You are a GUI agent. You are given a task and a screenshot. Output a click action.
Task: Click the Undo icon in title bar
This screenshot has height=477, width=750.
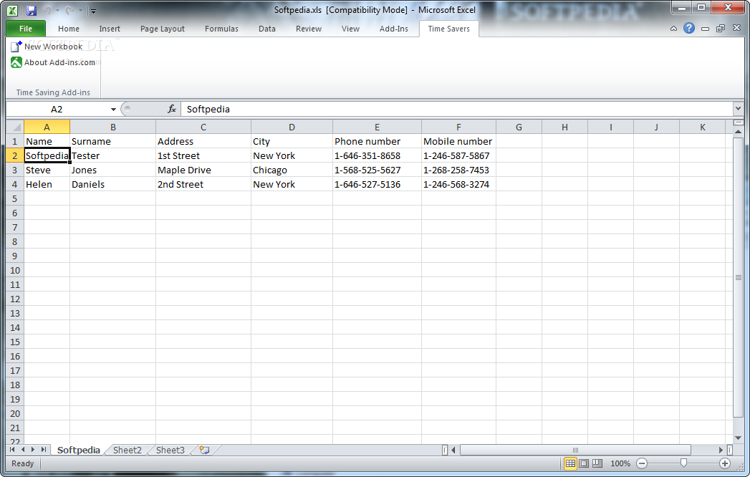tap(47, 11)
